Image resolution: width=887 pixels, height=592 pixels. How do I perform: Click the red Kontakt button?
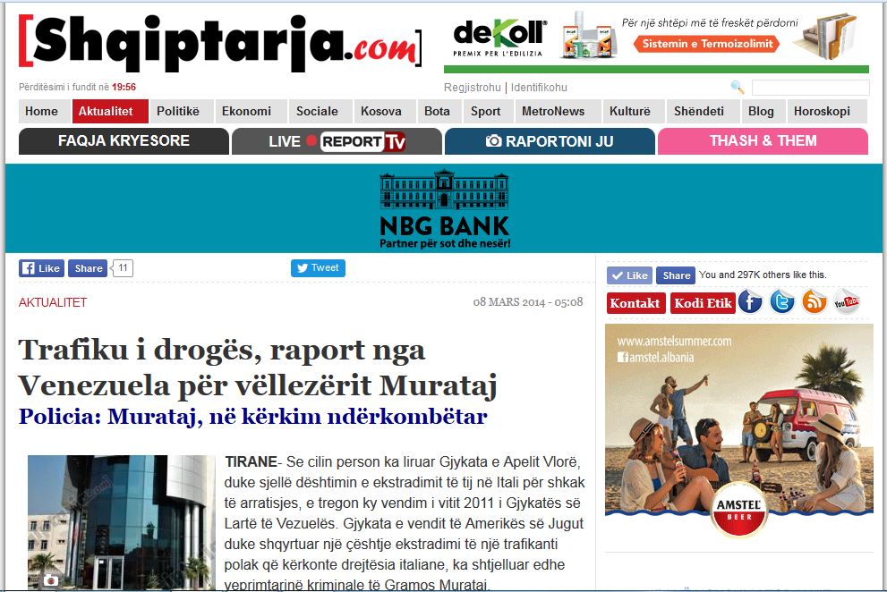pos(635,303)
